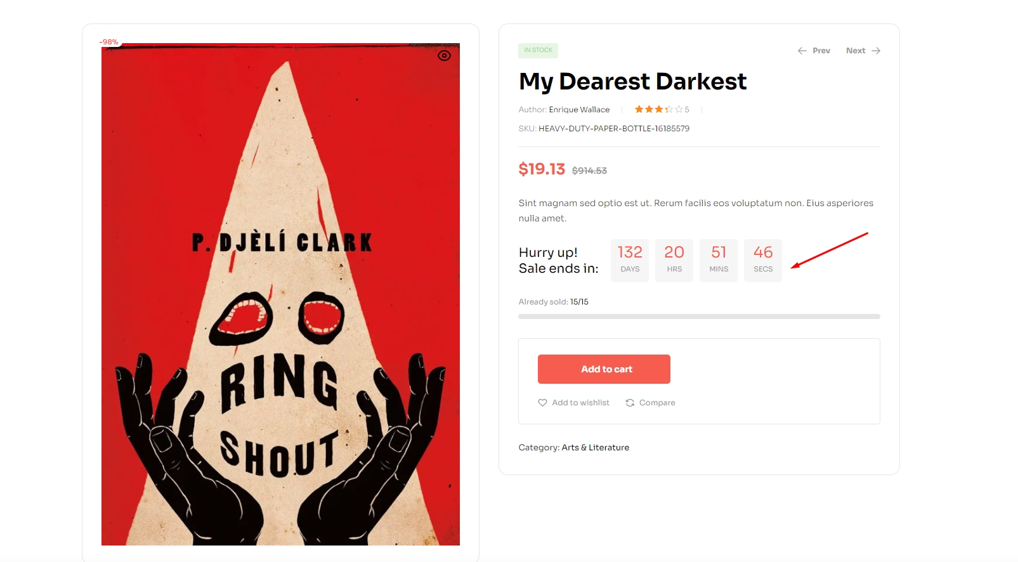Click the -98% discount badge
The width and height of the screenshot is (1018, 562).
[x=109, y=42]
